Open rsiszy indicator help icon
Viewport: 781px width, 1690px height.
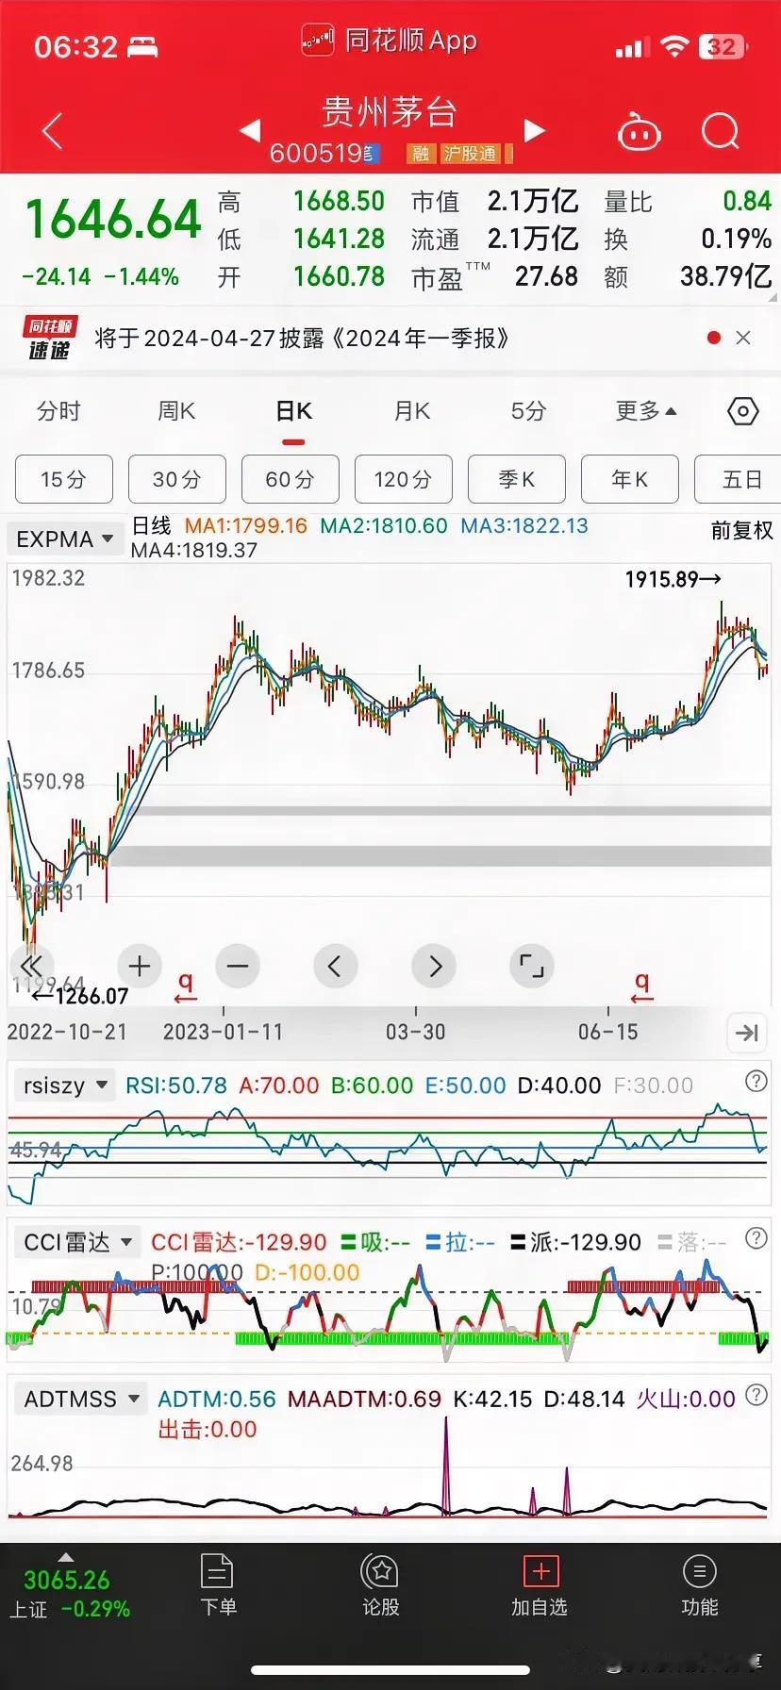click(x=756, y=1082)
